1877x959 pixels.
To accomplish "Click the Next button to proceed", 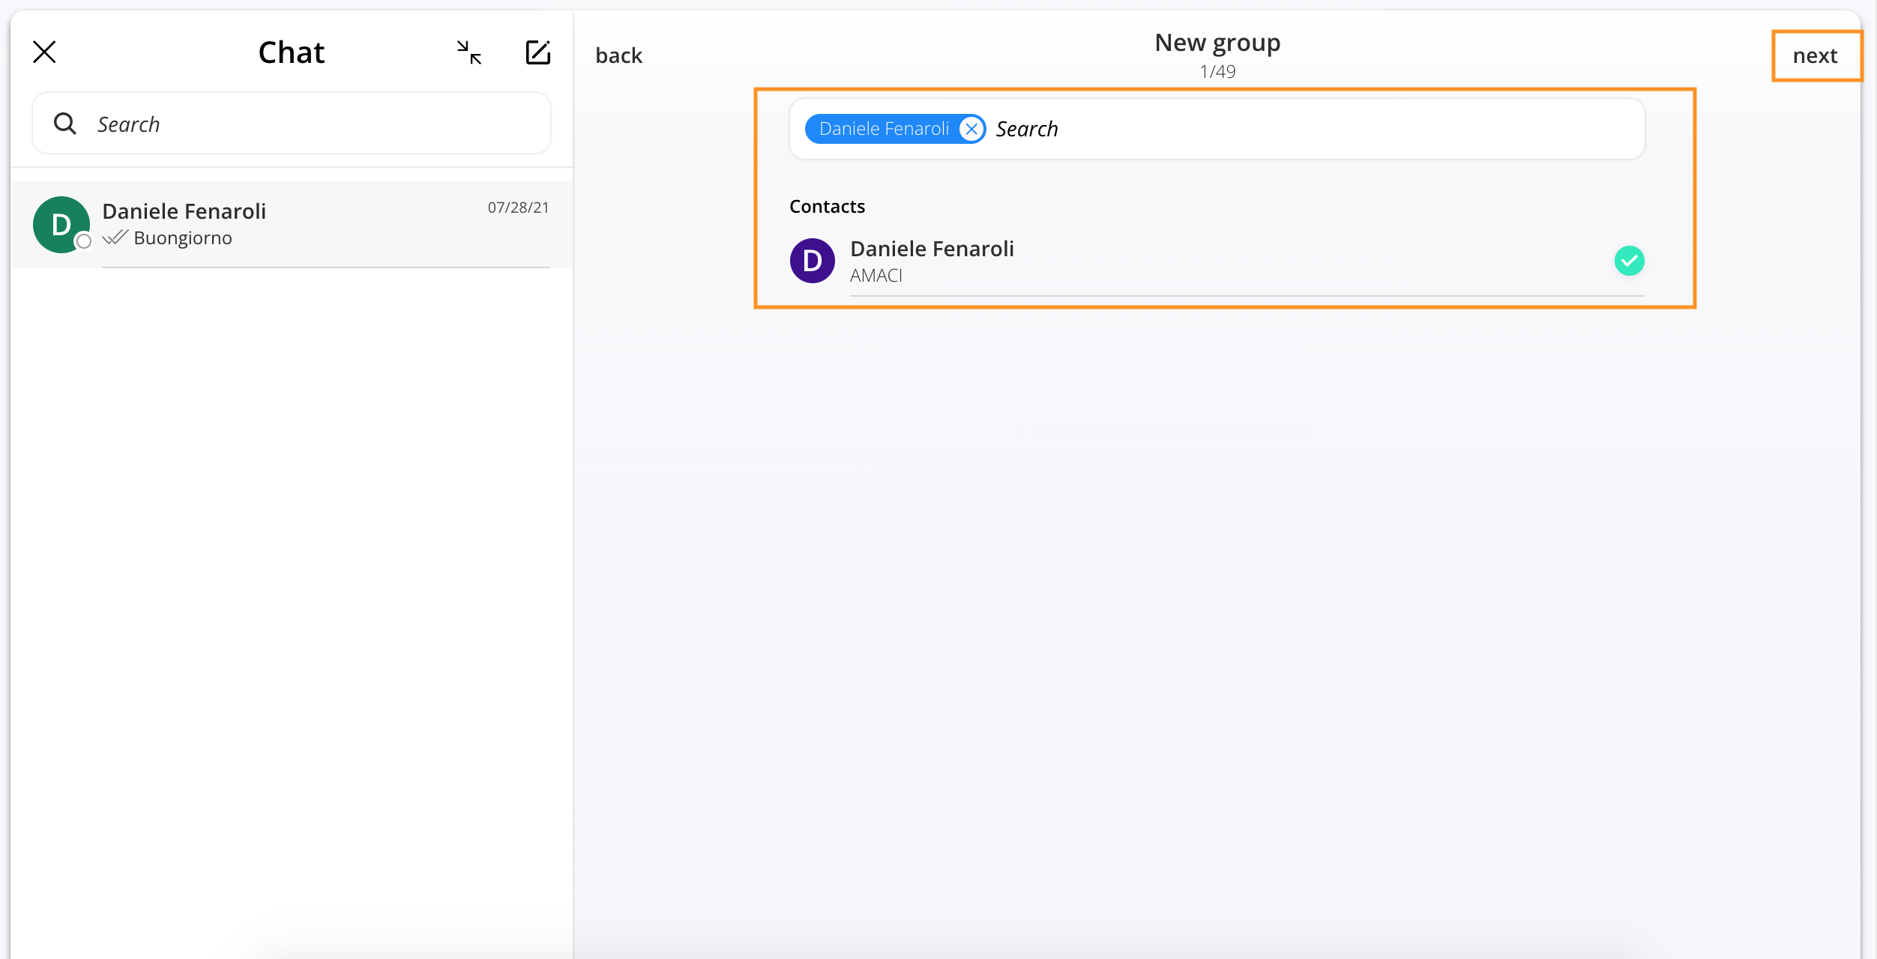I will coord(1817,54).
